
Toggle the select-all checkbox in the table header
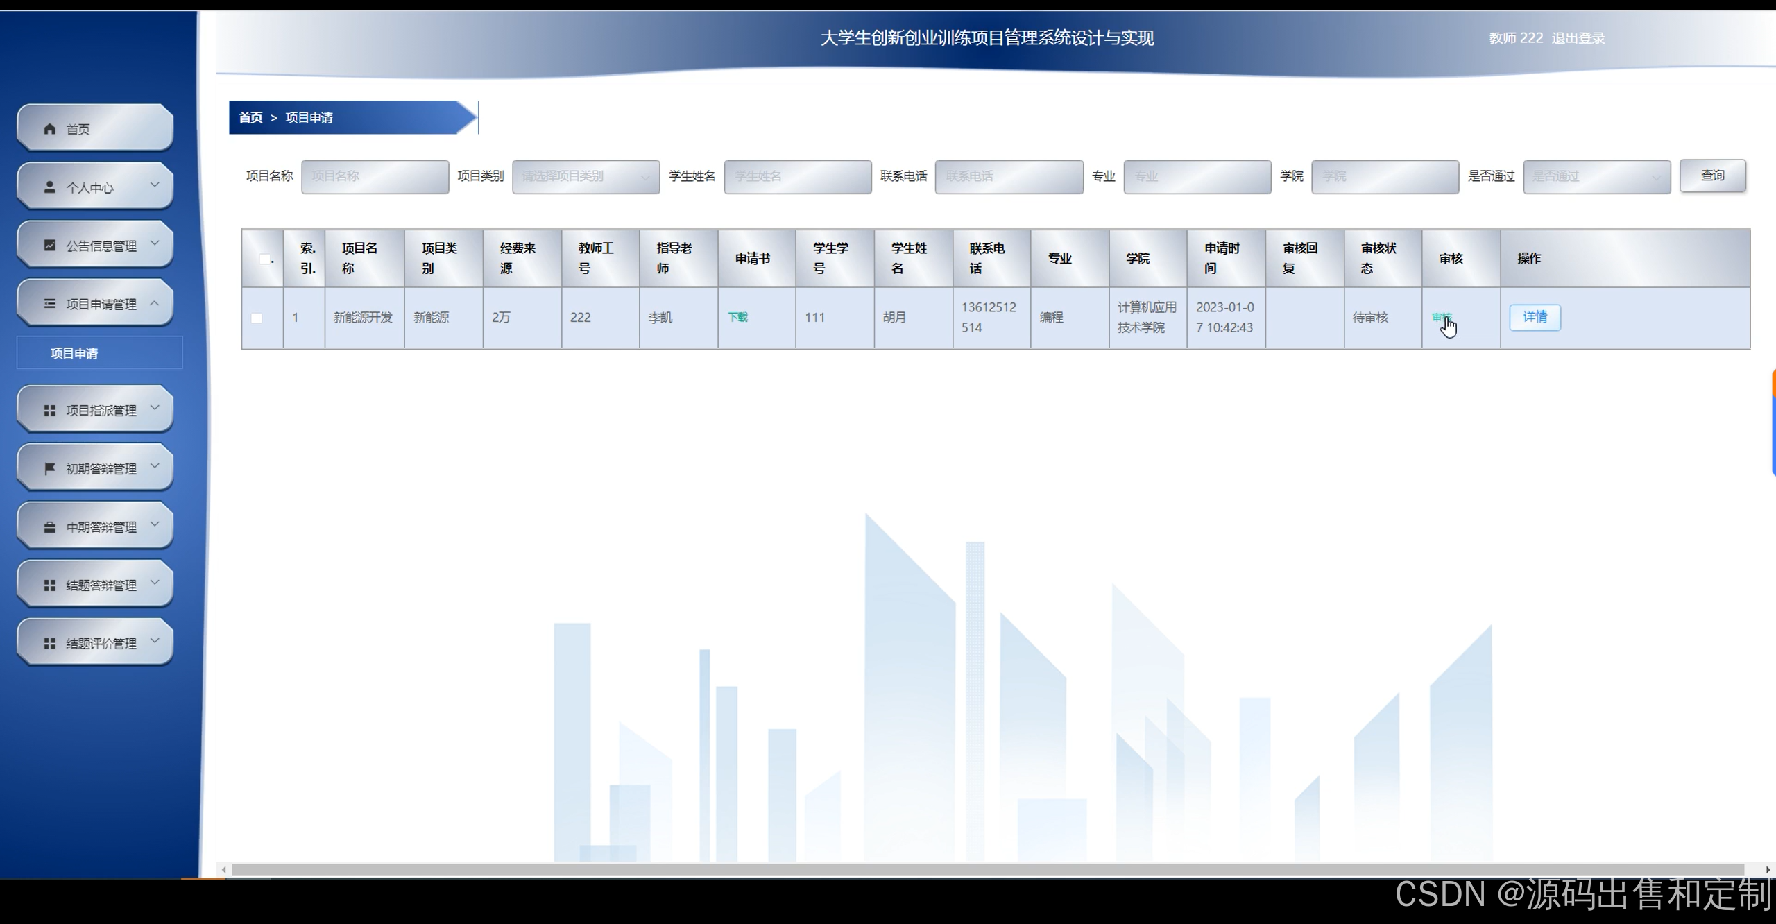pyautogui.click(x=264, y=259)
